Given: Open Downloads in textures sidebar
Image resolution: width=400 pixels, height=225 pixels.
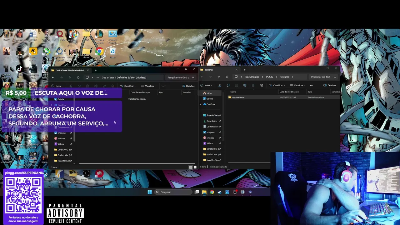Looking at the screenshot, I should [x=212, y=121].
